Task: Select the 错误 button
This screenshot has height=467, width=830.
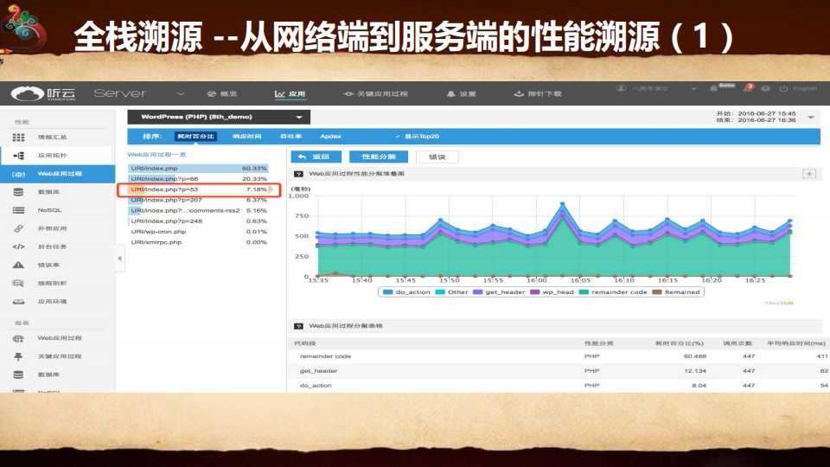Action: (437, 157)
